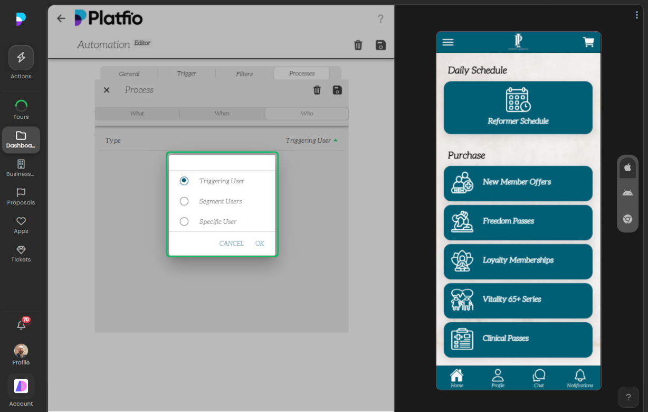648x412 pixels.
Task: Select the Triggering User radio option
Action: click(x=184, y=181)
